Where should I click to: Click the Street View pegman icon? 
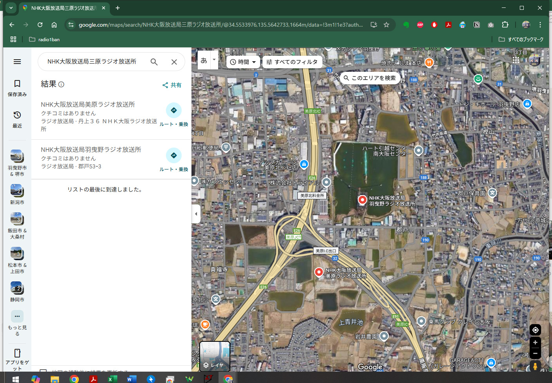click(x=535, y=367)
